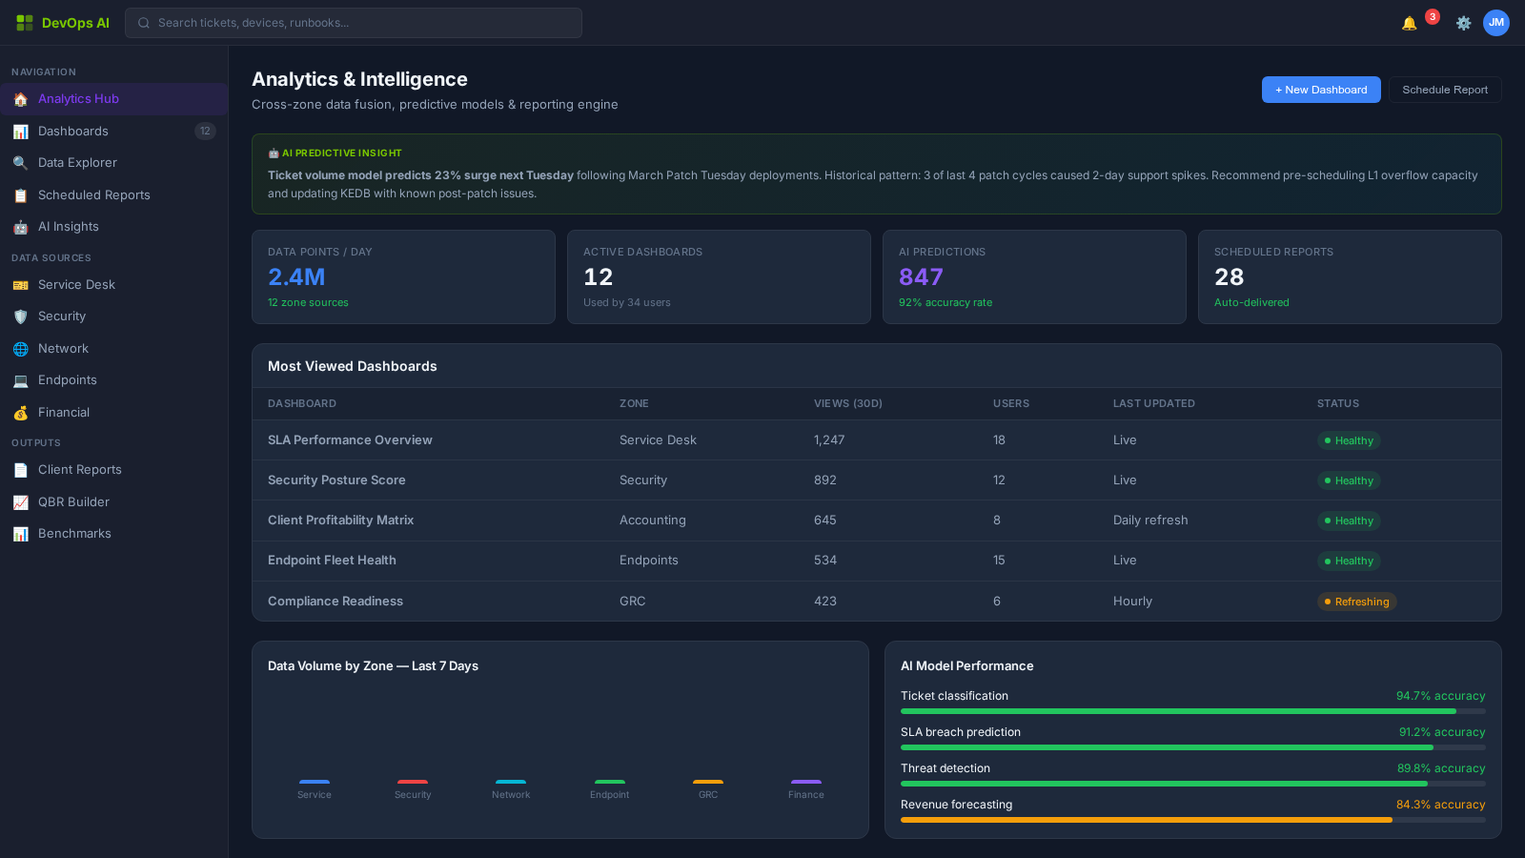Viewport: 1525px width, 858px height.
Task: Select the Data Explorer navigation item
Action: click(76, 162)
